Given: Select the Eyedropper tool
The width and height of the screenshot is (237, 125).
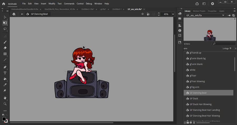Looking at the screenshot, I should [5, 85].
